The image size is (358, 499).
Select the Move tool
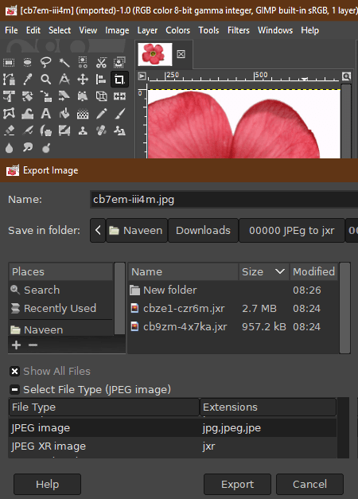pyautogui.click(x=83, y=80)
